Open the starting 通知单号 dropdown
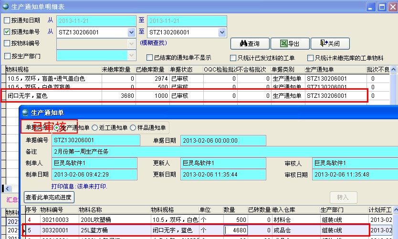This screenshot has width=398, height=239. click(132, 32)
